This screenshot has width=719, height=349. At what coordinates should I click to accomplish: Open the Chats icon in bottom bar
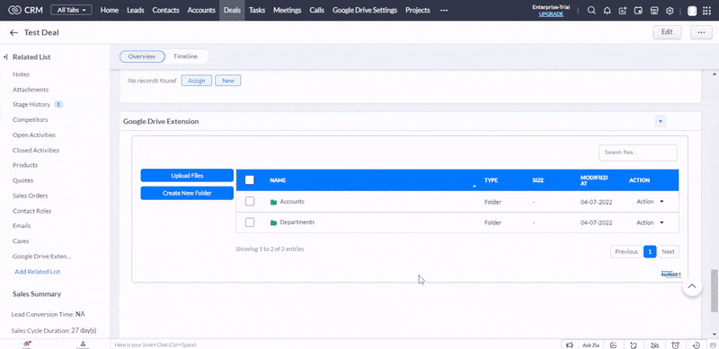[x=27, y=345]
